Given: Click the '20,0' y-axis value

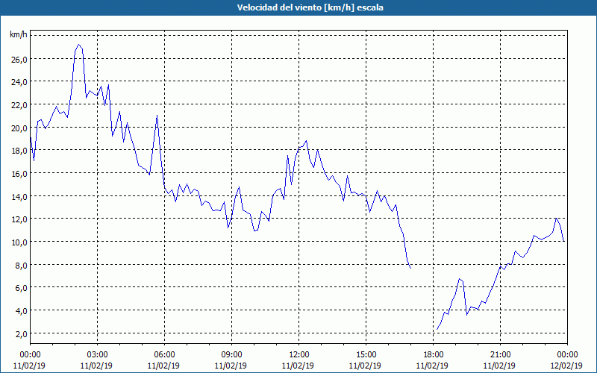Looking at the screenshot, I should point(19,128).
